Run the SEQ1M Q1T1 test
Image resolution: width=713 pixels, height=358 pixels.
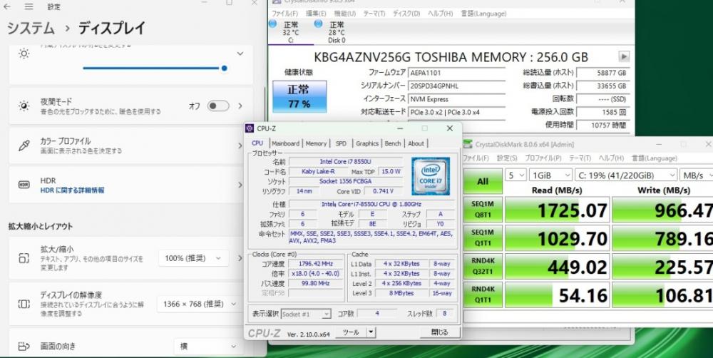click(483, 238)
